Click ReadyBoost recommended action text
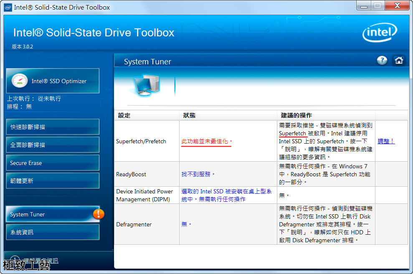 click(324, 174)
